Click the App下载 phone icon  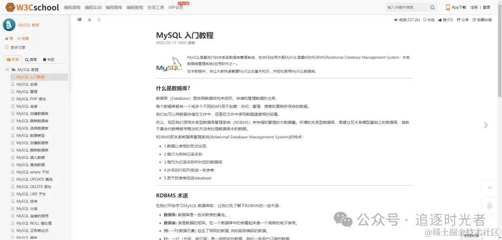point(448,7)
